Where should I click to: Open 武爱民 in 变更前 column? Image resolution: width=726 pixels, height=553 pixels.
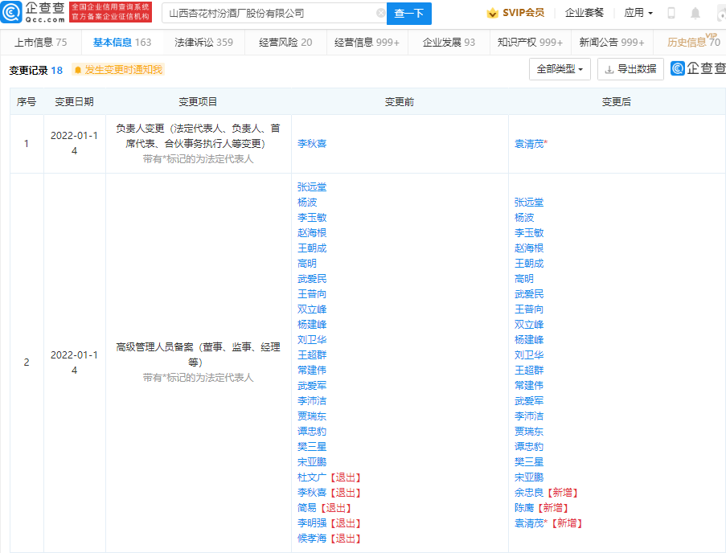312,279
